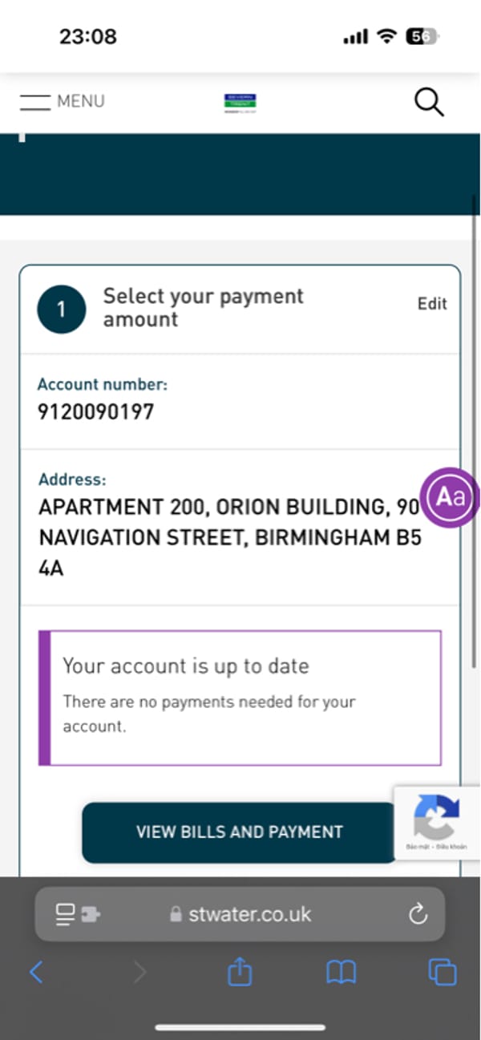Open the site search magnifier
Screen dimensions: 481x1040
click(429, 102)
